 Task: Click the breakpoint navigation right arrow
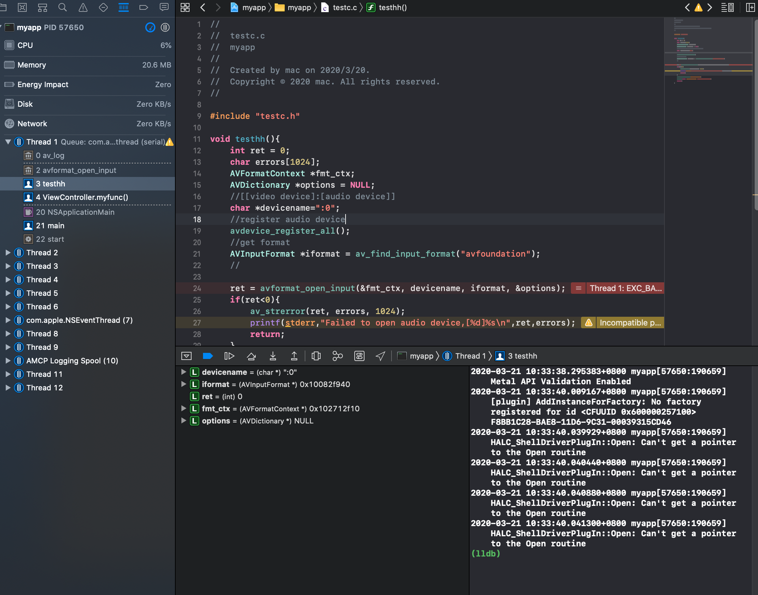coord(710,7)
